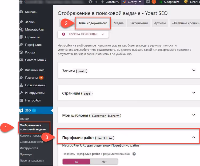Click the Мои шаблоны section heading
The width and height of the screenshot is (200, 166).
click(x=92, y=115)
